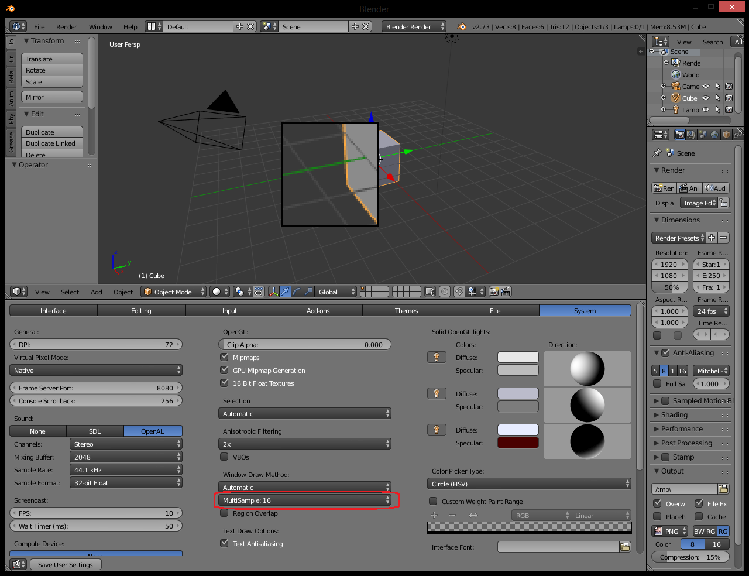The image size is (749, 576).
Task: Select the Cube mesh icon in outliner
Action: [x=676, y=98]
